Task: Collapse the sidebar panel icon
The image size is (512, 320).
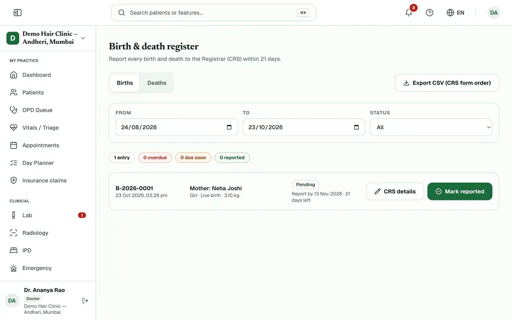Action: (17, 13)
